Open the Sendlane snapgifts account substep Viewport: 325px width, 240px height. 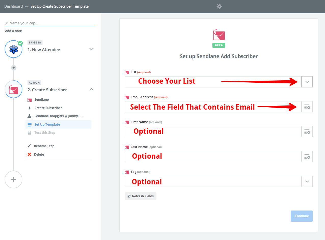coord(59,116)
